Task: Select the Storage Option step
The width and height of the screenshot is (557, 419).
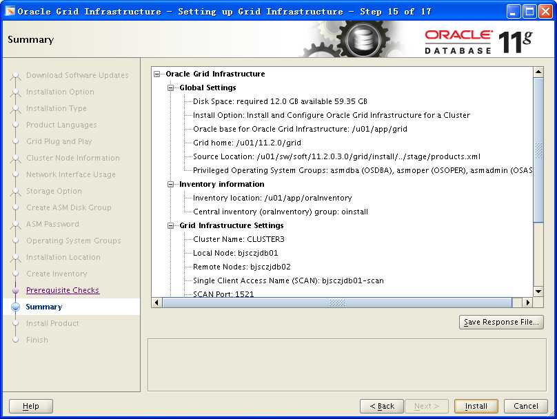Action: click(54, 191)
